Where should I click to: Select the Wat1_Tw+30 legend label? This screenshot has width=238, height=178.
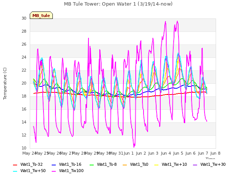pyautogui.click(x=213, y=164)
